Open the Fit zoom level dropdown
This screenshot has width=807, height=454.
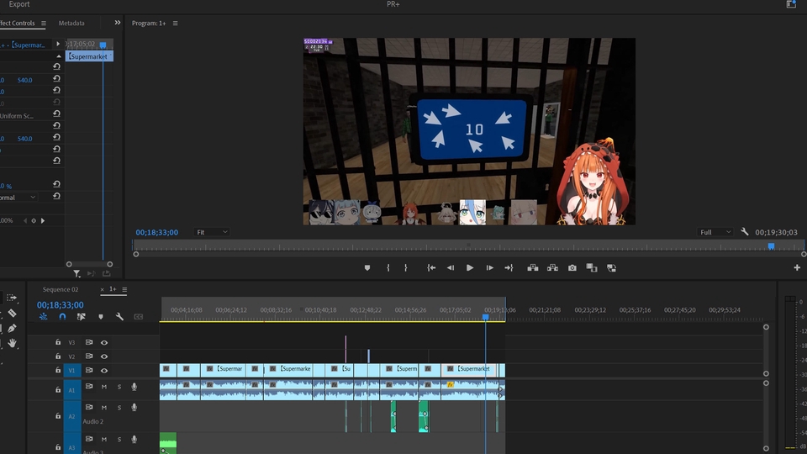click(x=212, y=232)
